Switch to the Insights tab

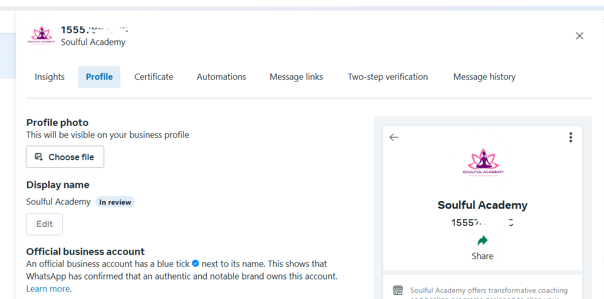point(50,77)
